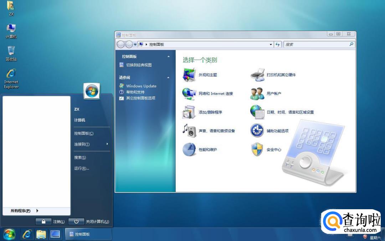
Task: Open the Performance and Maintenance (性能和维护) icon
Action: [x=189, y=149]
